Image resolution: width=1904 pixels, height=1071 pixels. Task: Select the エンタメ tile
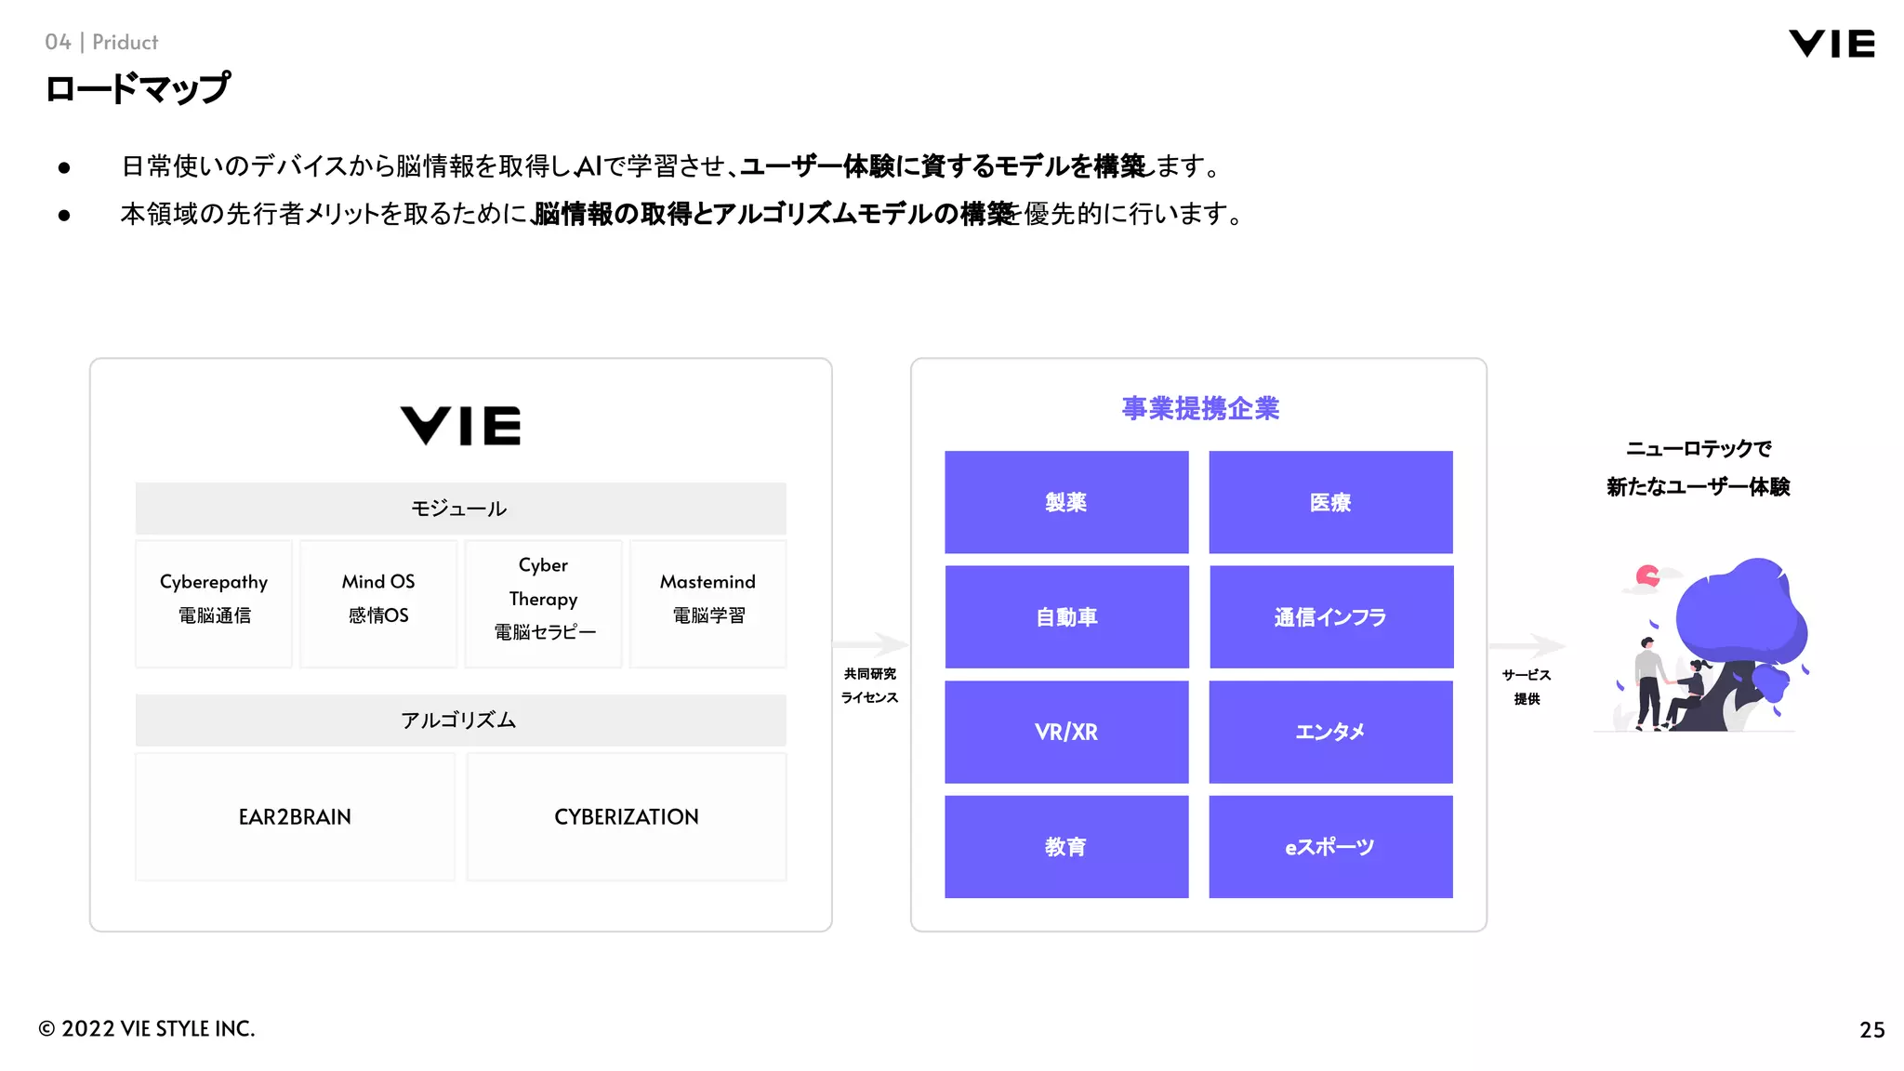tap(1330, 732)
